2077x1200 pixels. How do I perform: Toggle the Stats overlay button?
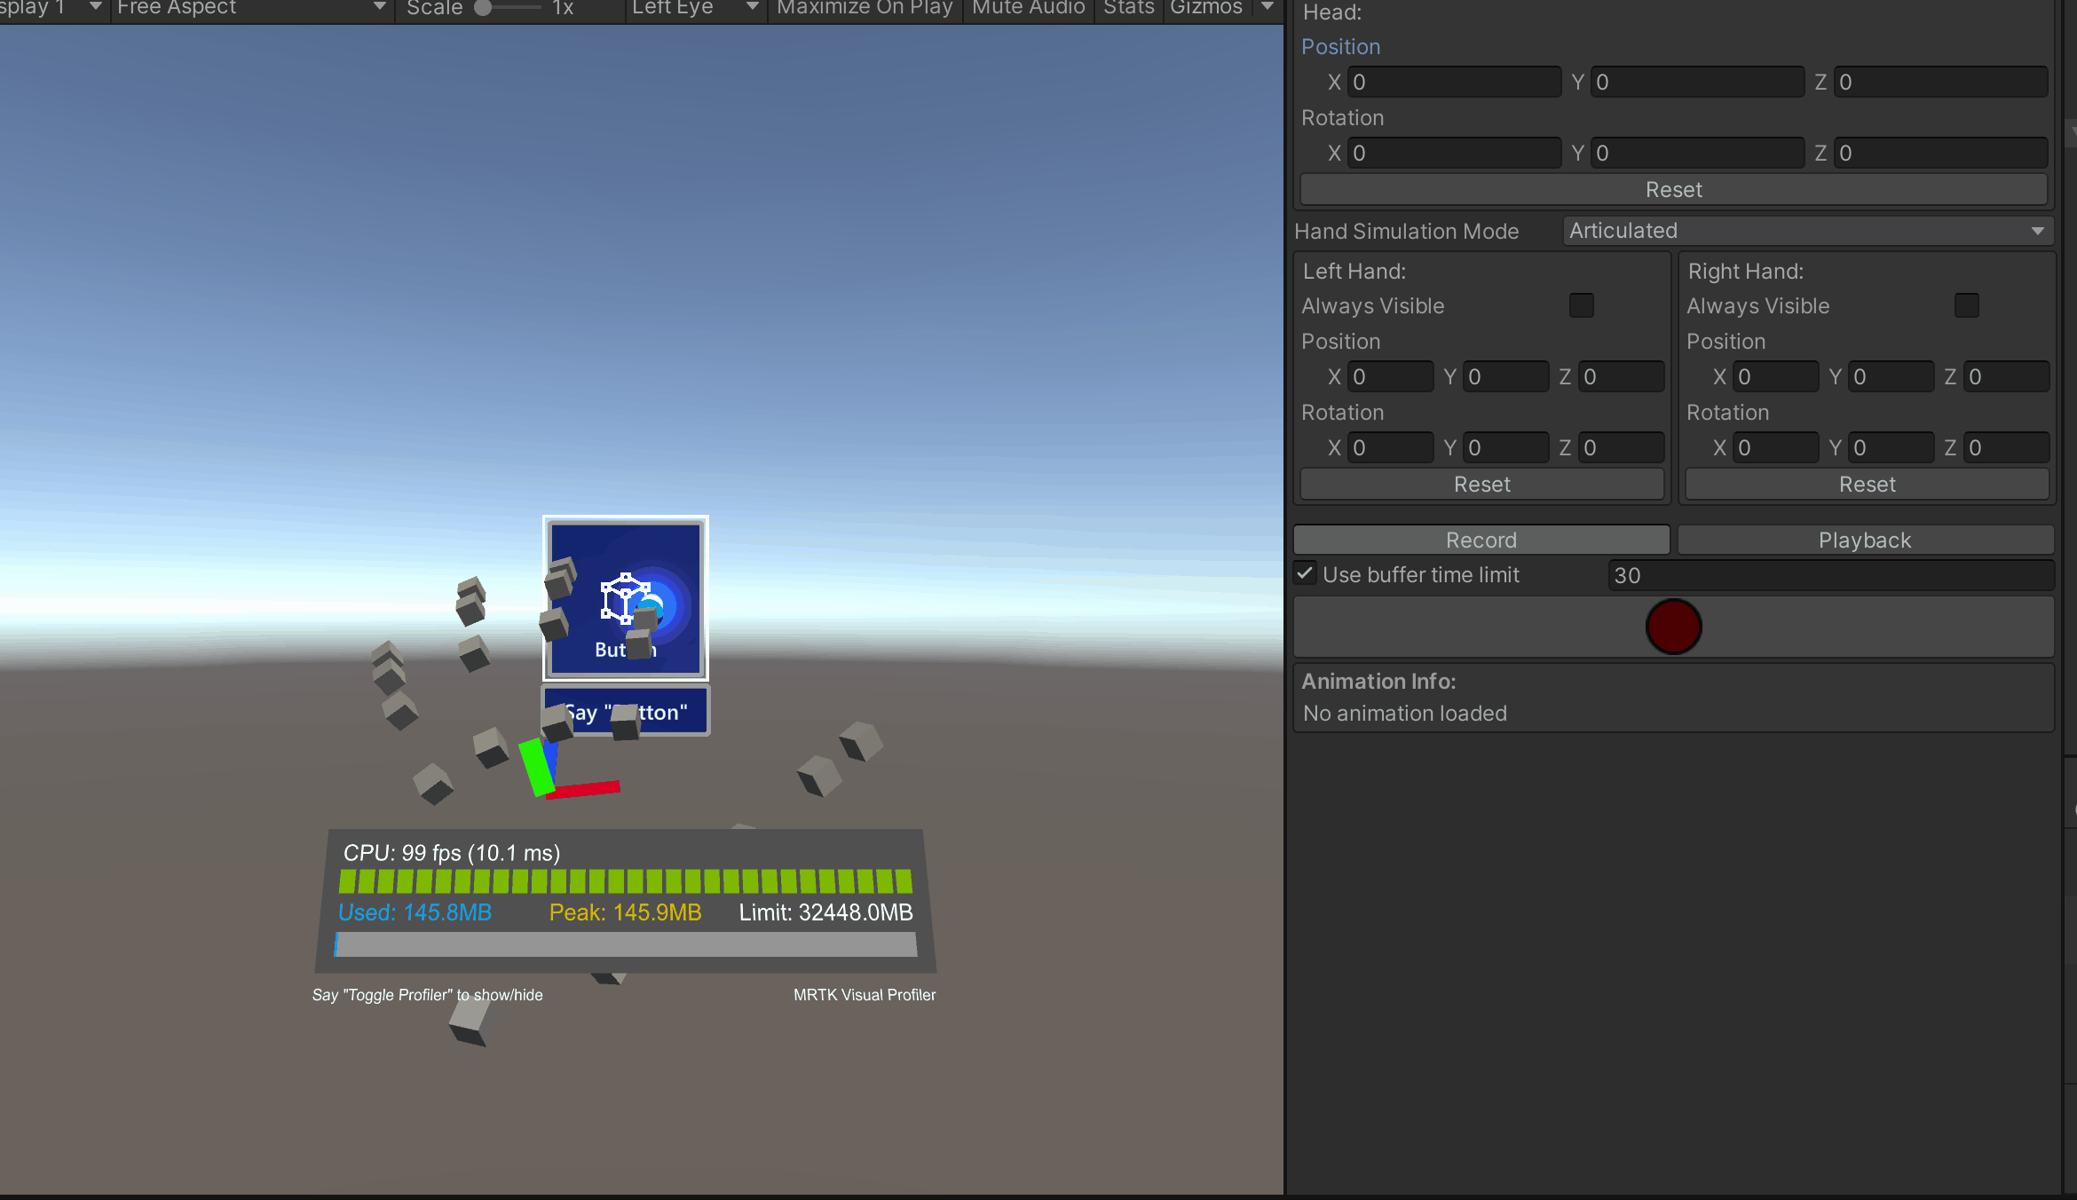(1128, 8)
